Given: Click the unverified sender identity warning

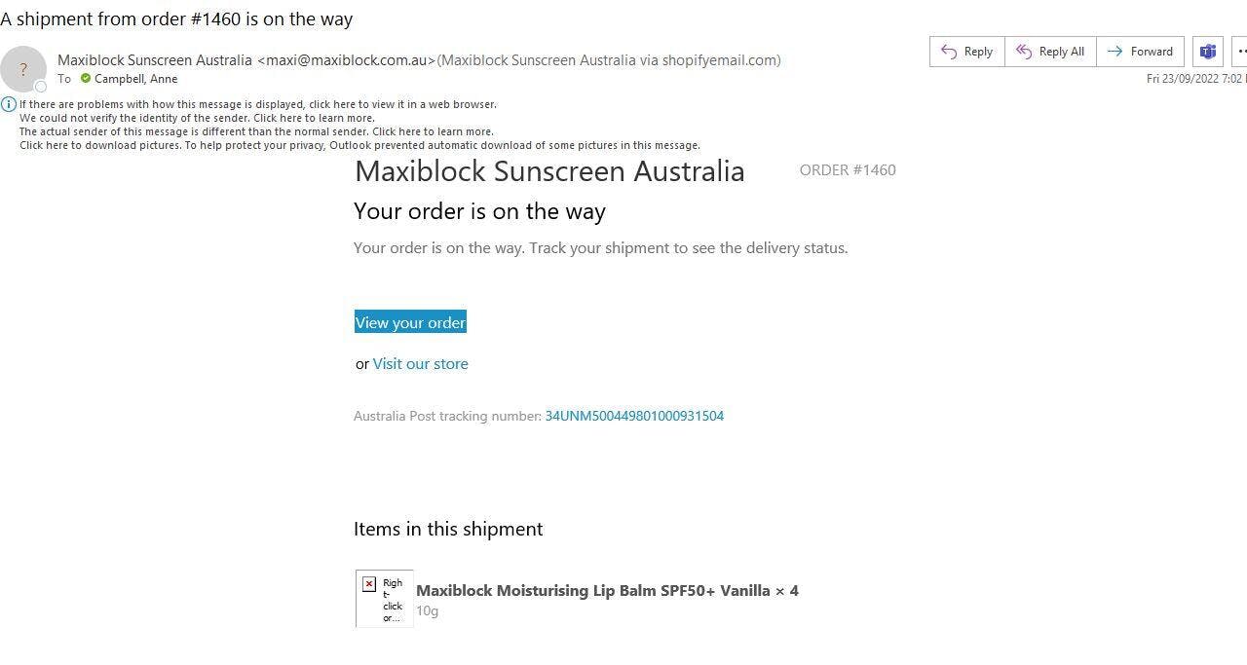Looking at the screenshot, I should (x=196, y=118).
